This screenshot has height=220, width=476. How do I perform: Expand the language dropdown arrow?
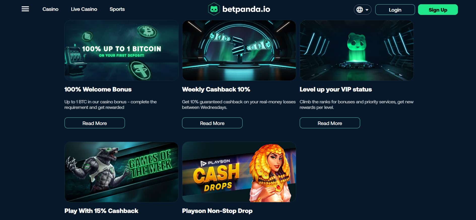click(x=367, y=10)
